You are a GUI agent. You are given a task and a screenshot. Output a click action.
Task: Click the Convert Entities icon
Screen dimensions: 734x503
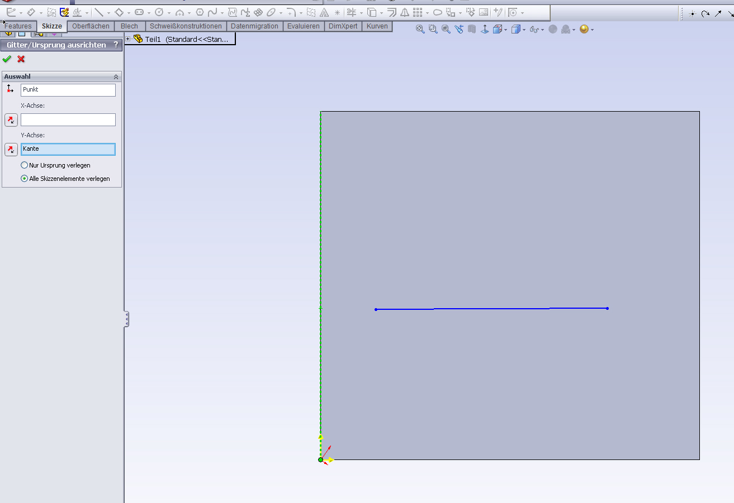(x=372, y=12)
